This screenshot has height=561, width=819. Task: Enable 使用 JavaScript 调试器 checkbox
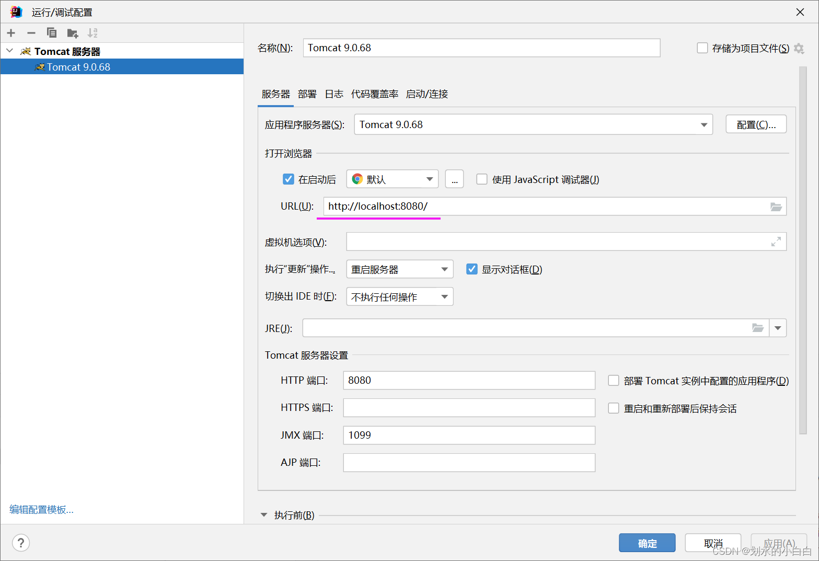[482, 179]
